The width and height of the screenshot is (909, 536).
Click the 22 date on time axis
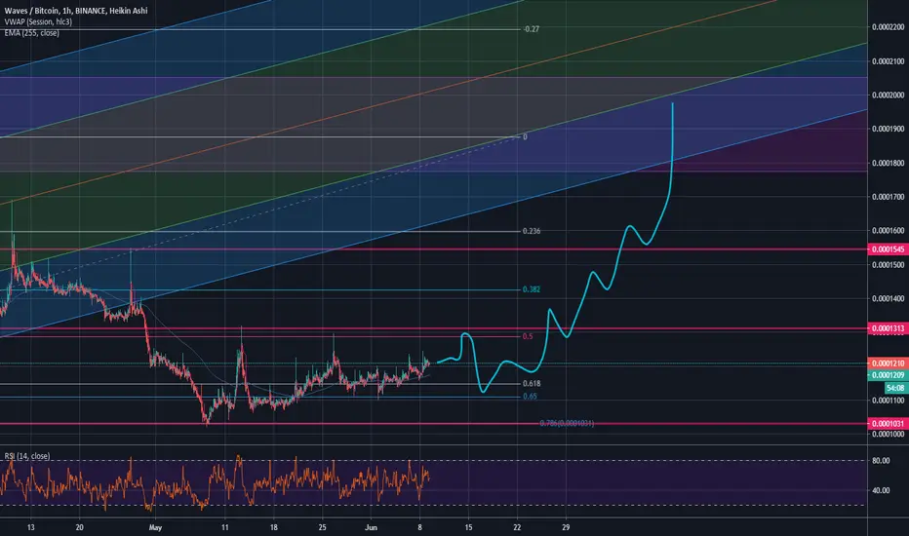coord(517,527)
